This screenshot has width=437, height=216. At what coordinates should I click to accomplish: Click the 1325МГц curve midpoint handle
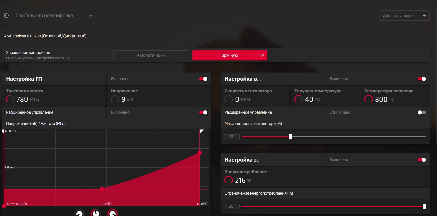[x=102, y=189]
